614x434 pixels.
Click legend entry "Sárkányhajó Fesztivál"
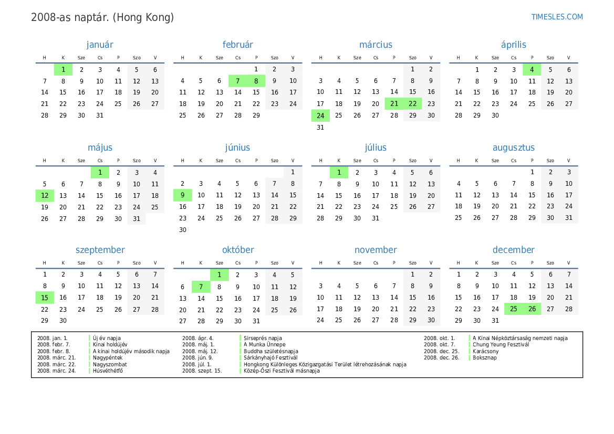[270, 358]
